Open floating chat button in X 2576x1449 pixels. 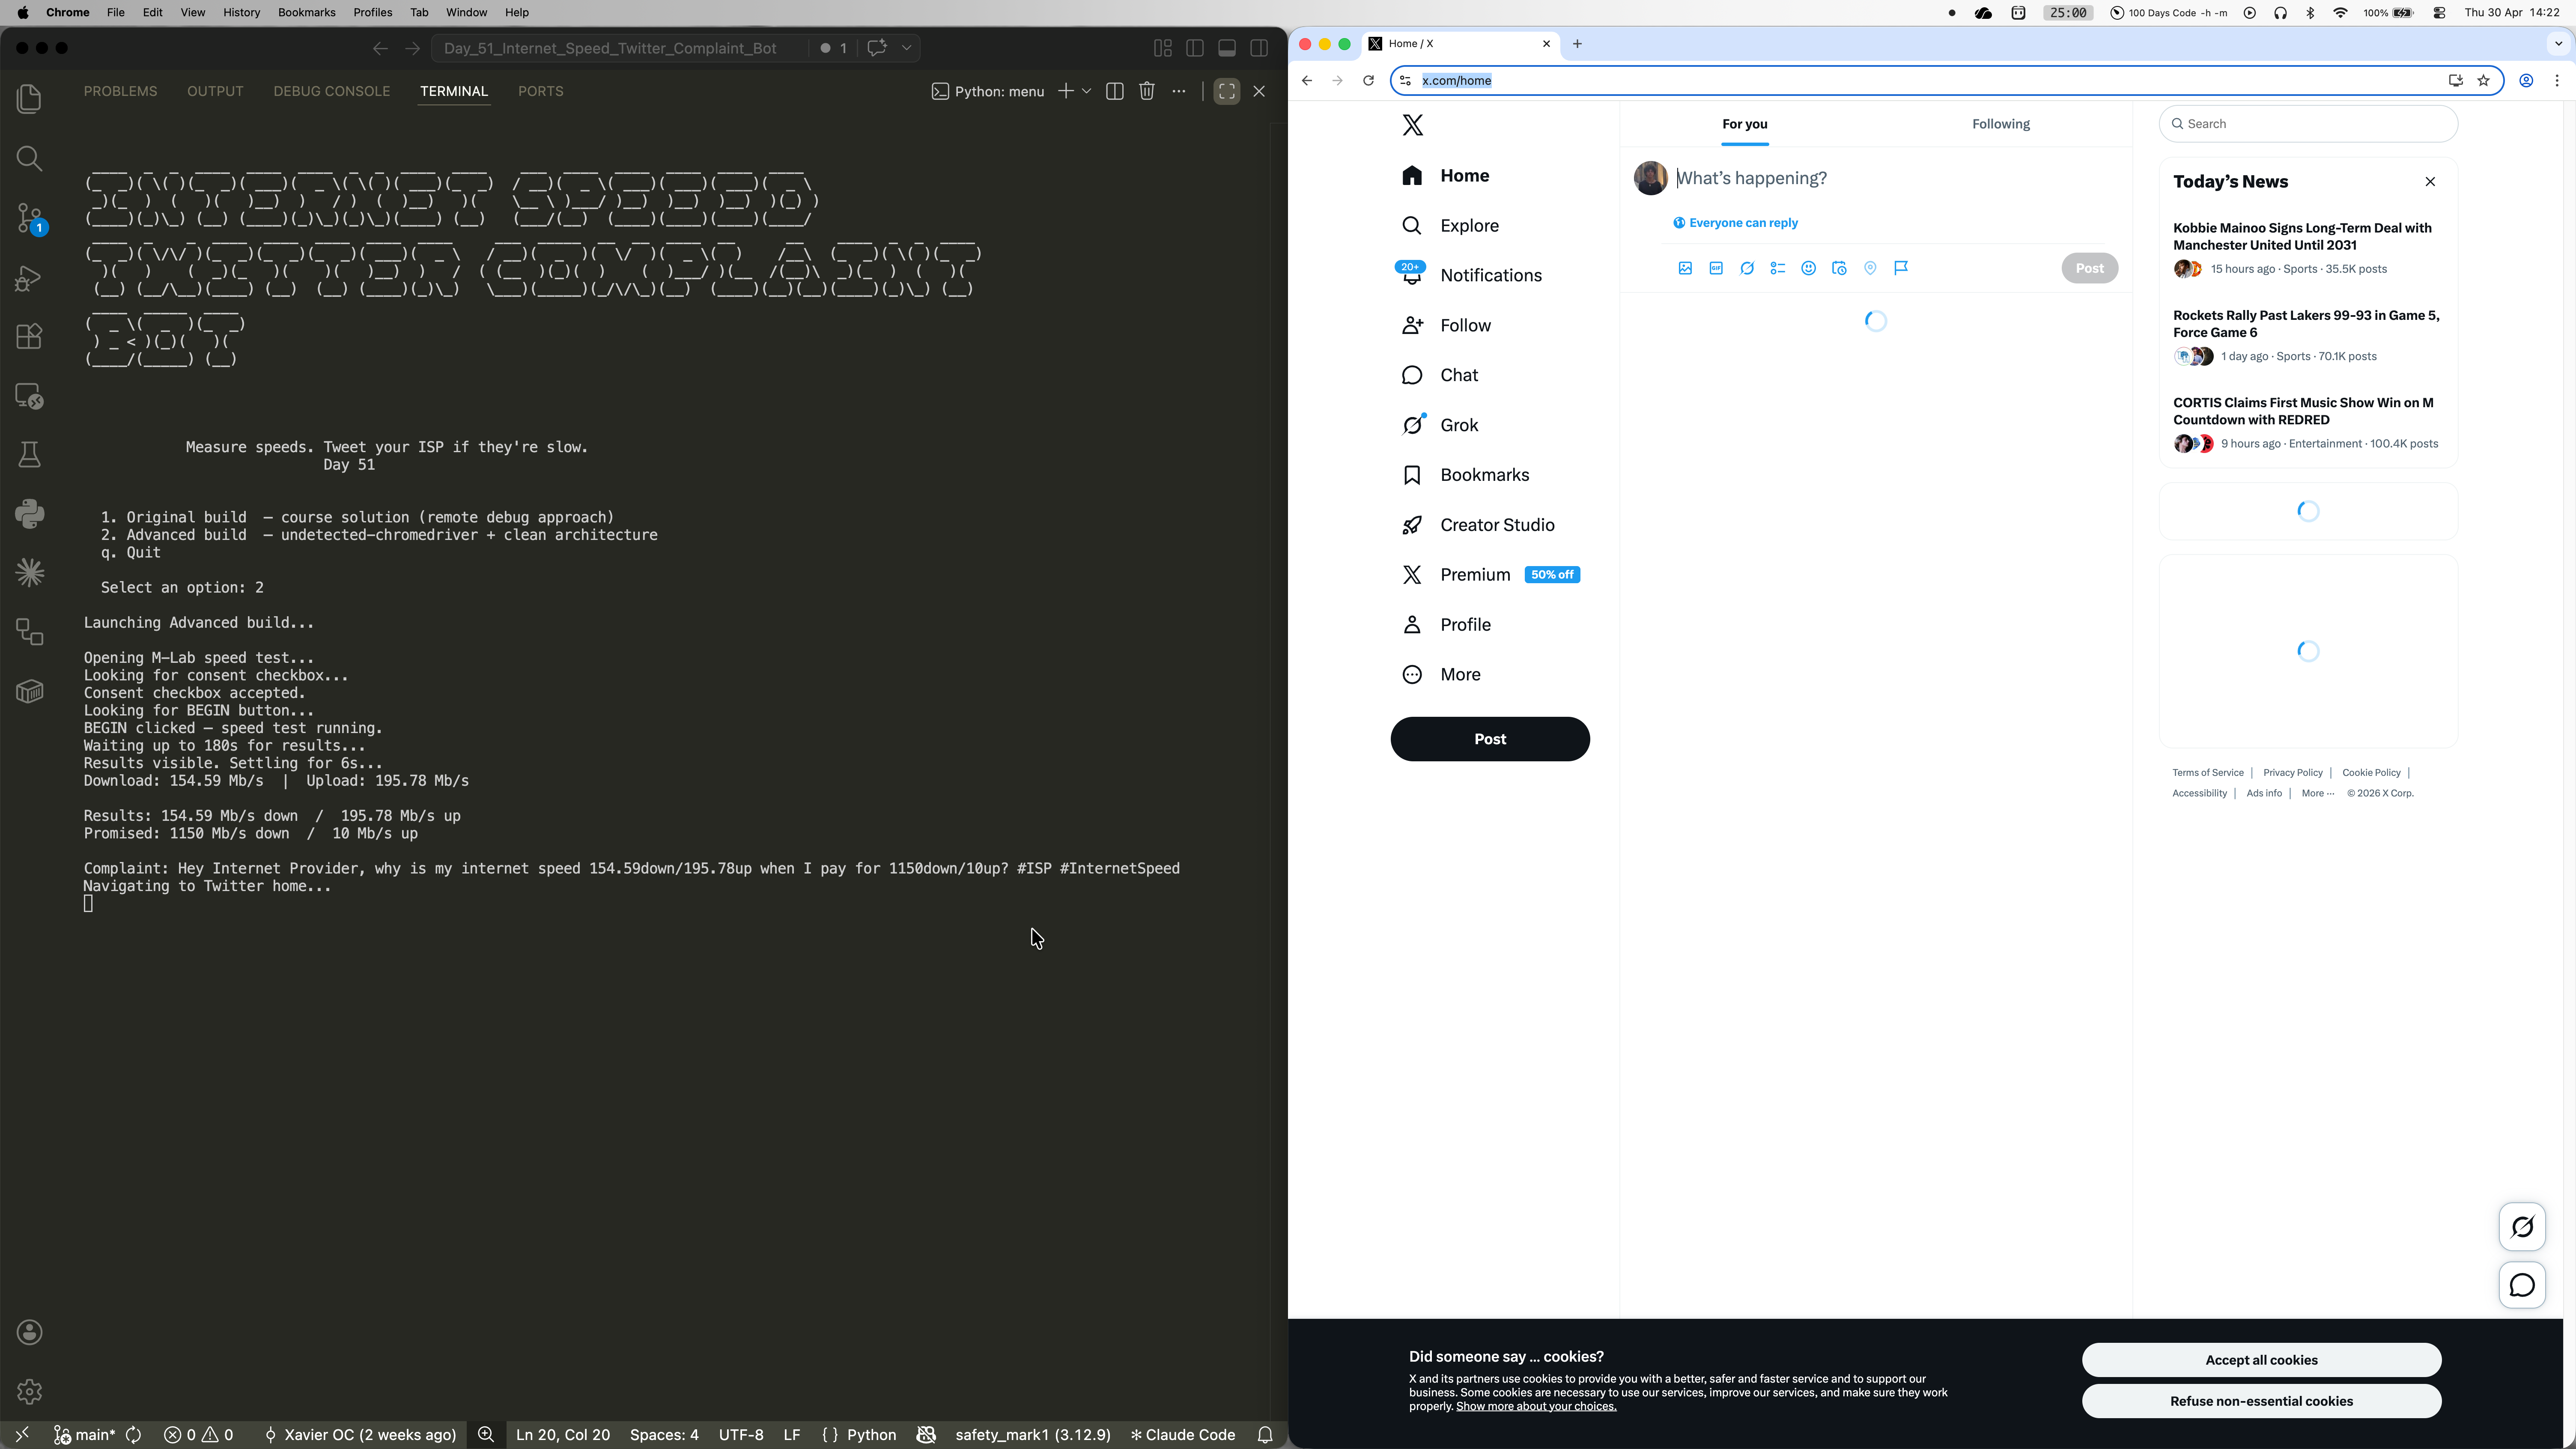(2522, 1285)
